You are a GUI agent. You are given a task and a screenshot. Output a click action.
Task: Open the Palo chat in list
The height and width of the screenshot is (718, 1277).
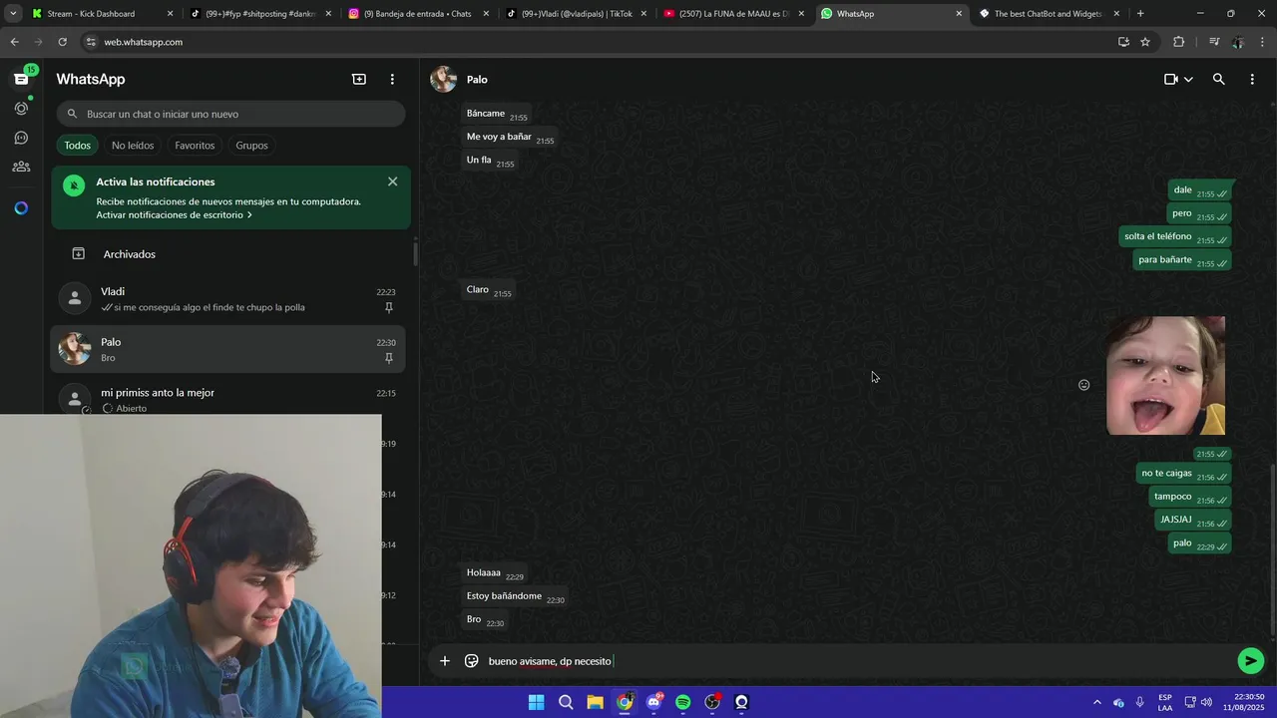pyautogui.click(x=228, y=349)
